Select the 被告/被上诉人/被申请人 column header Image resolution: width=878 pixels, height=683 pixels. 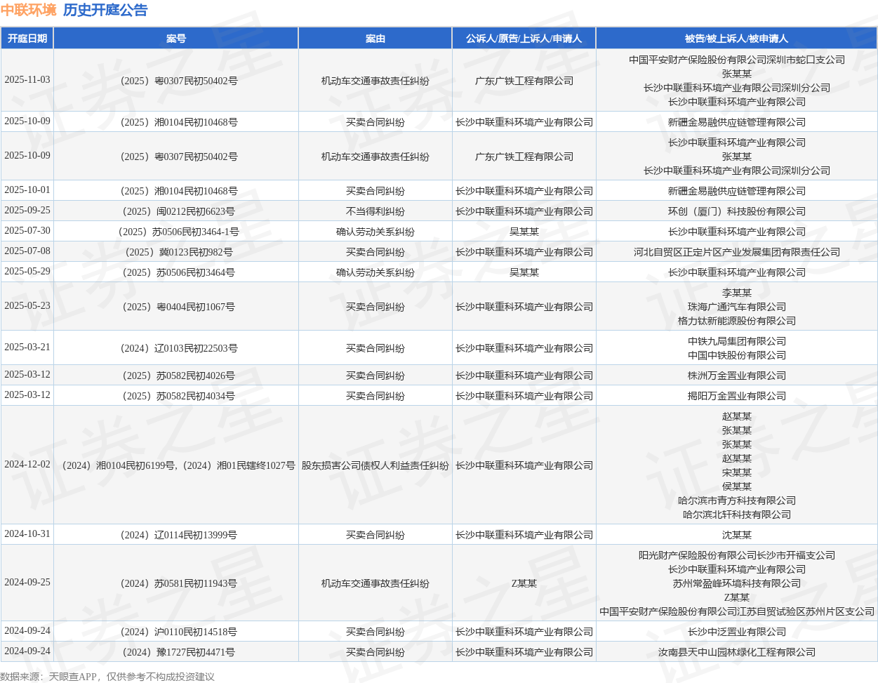click(737, 39)
